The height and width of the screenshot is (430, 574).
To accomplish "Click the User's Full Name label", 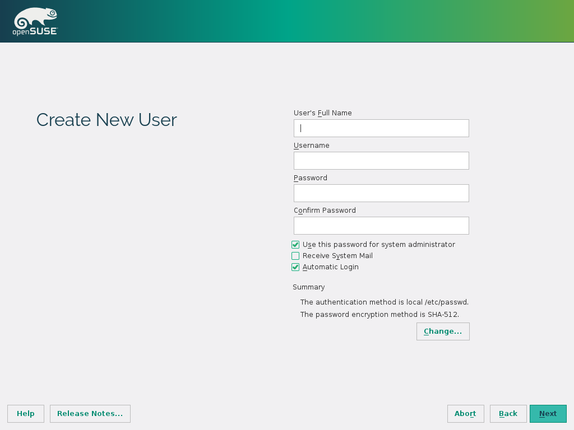I will [x=323, y=113].
